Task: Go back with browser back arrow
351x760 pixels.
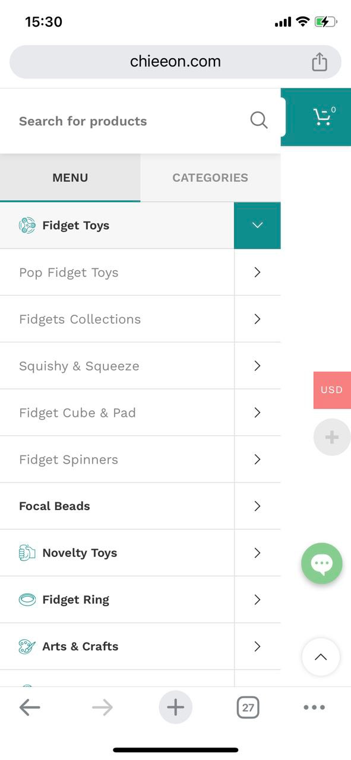Action: pyautogui.click(x=30, y=707)
